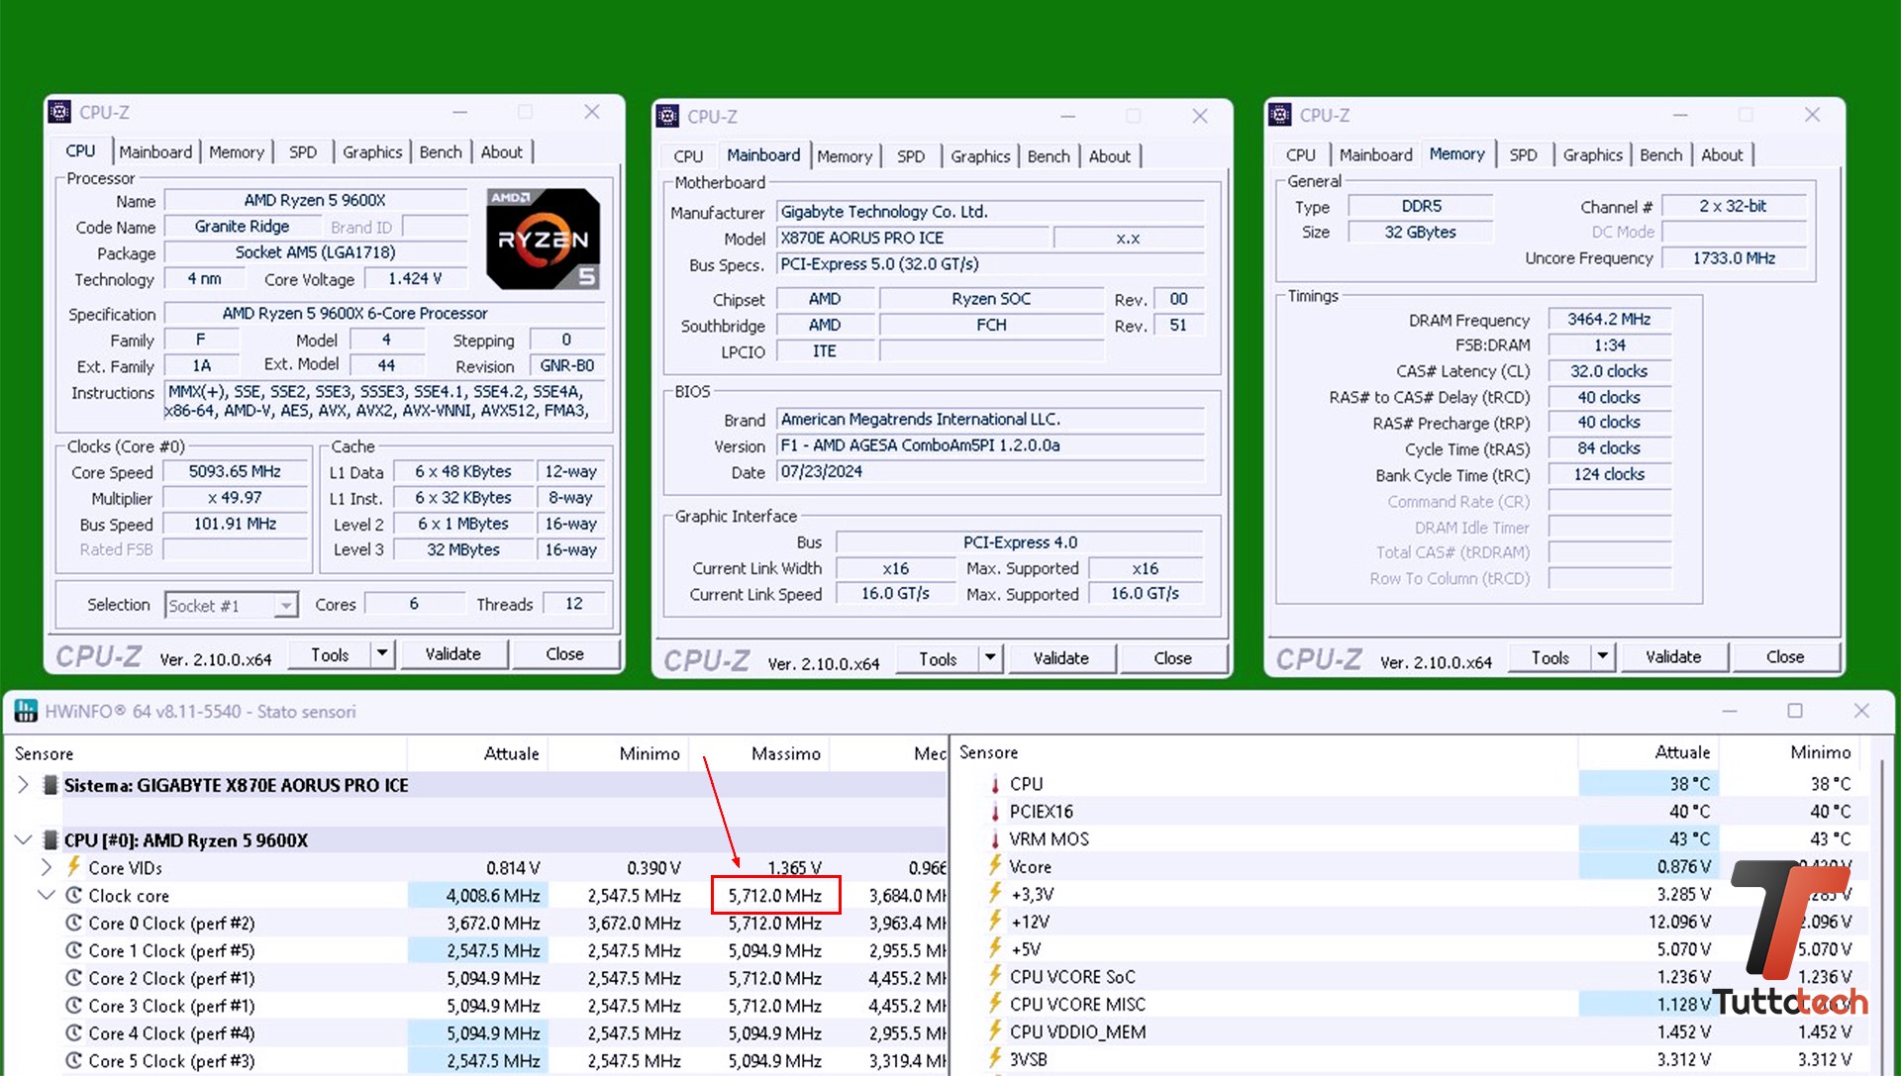Collapse the CPU [#0] AMD Ryzen node

[24, 839]
